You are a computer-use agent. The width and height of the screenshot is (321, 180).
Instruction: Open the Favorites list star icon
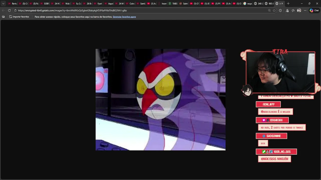(x=293, y=10)
